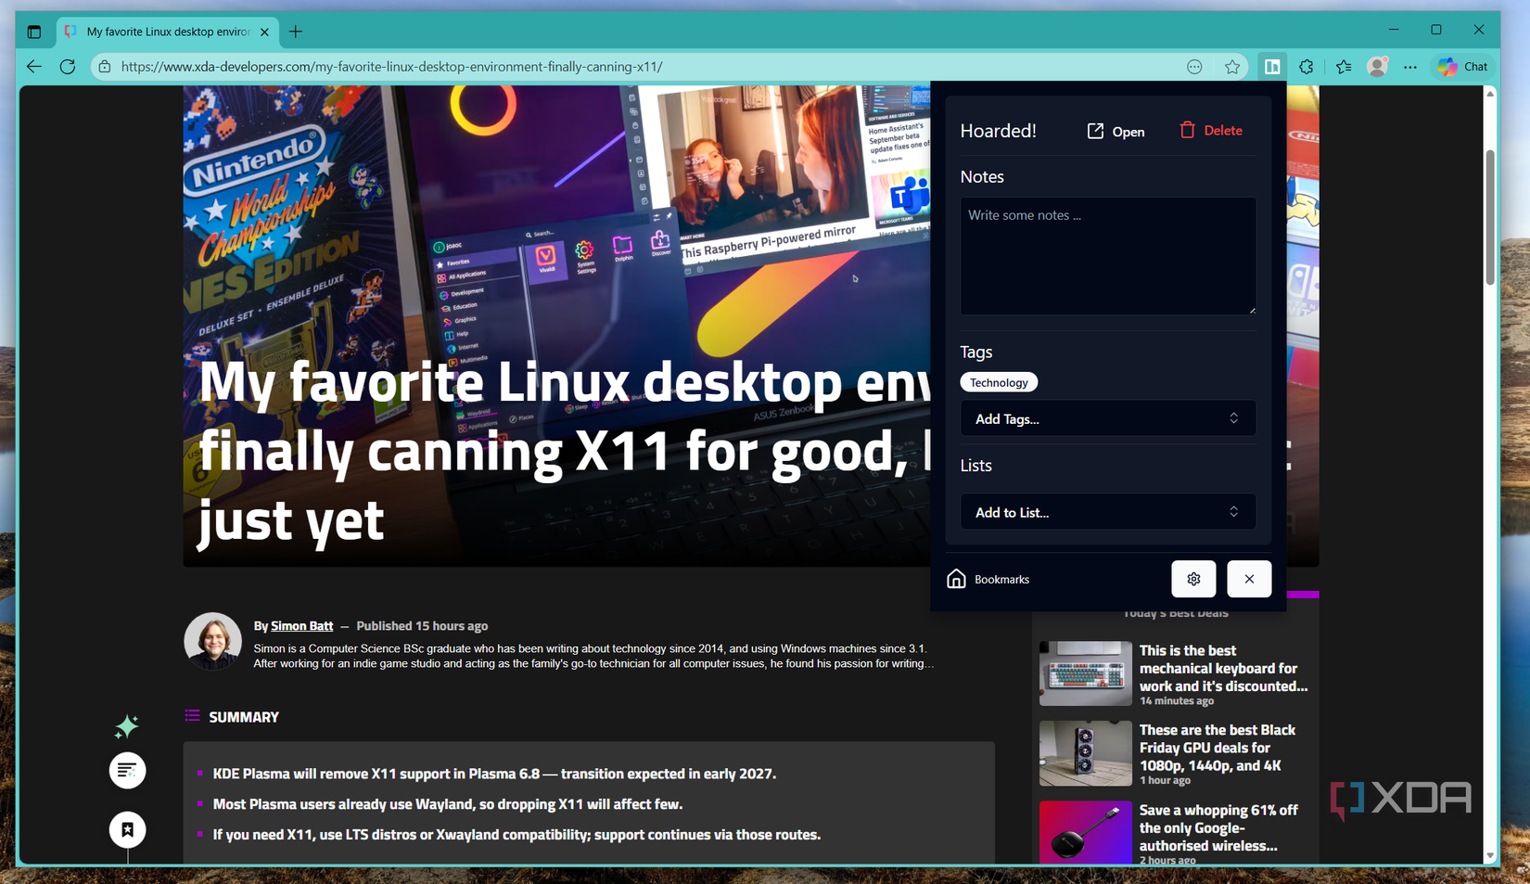Open the browser Extensions puzzle icon

pyautogui.click(x=1307, y=66)
